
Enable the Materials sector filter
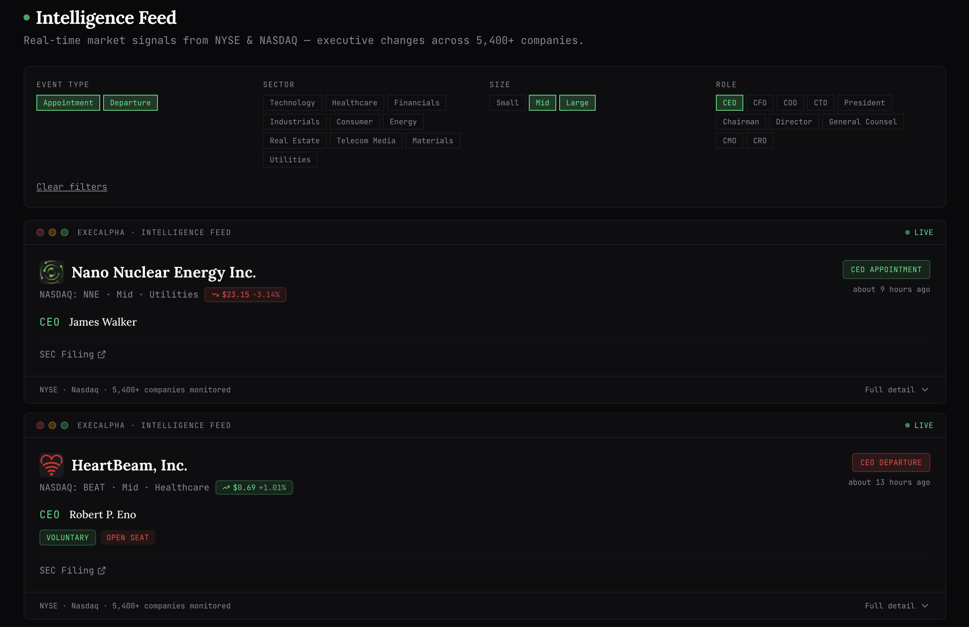pos(433,141)
